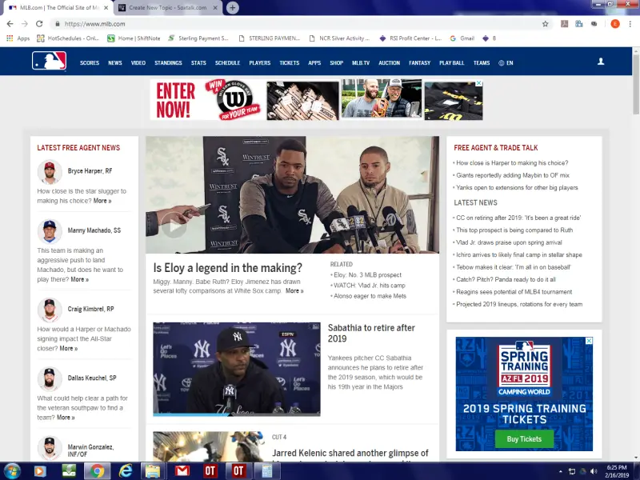Expand the Teams menu in the navigation bar
640x480 pixels.
(x=482, y=62)
